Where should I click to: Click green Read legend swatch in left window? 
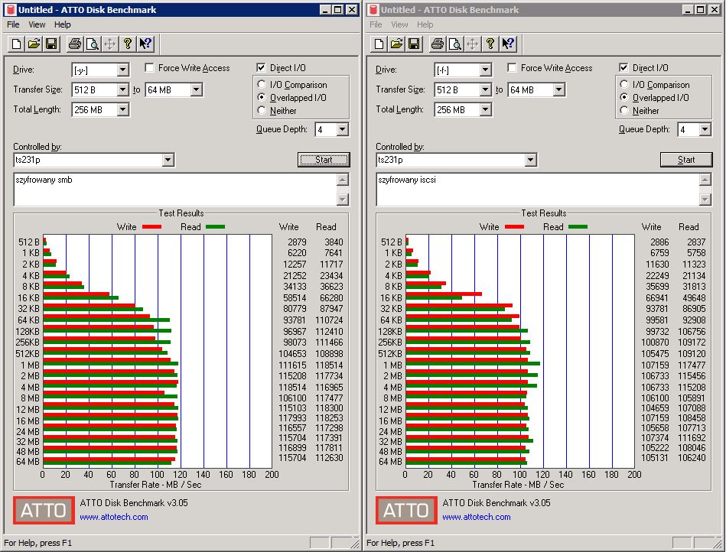point(215,227)
